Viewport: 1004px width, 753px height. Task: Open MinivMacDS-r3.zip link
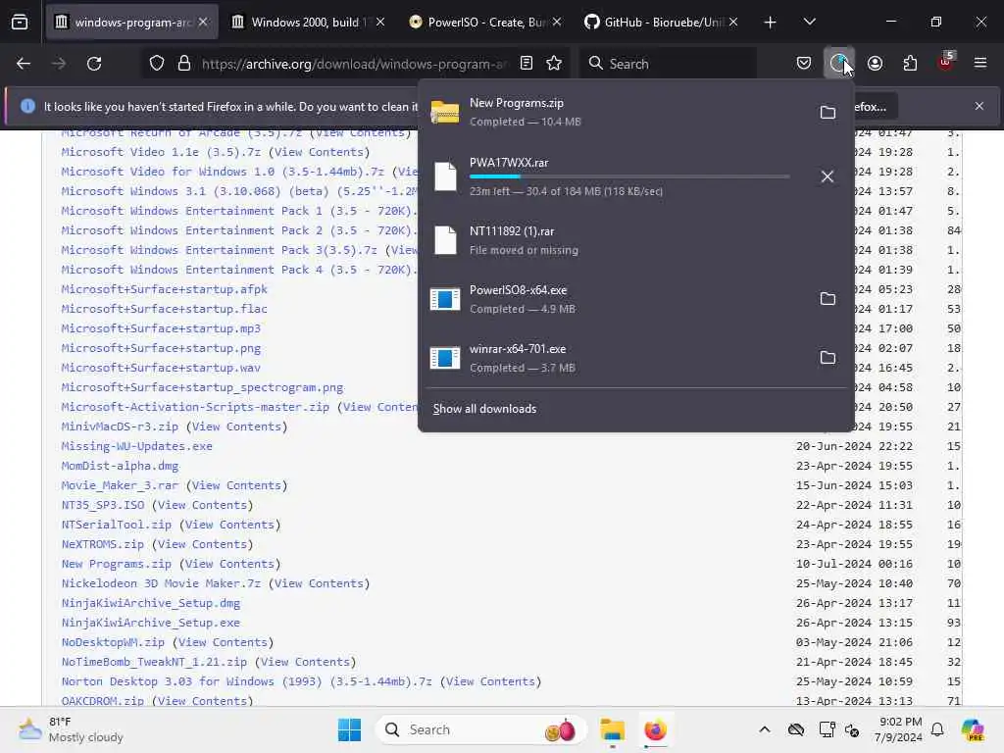coord(120,427)
